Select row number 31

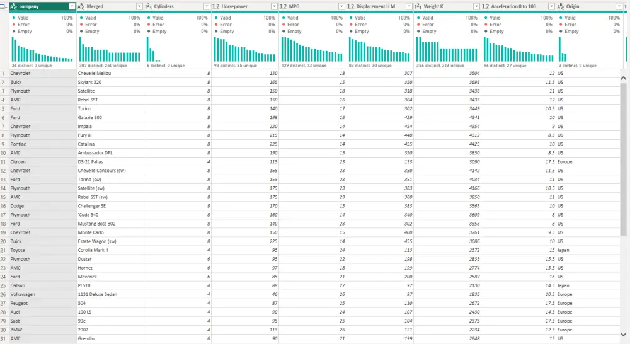click(4, 338)
